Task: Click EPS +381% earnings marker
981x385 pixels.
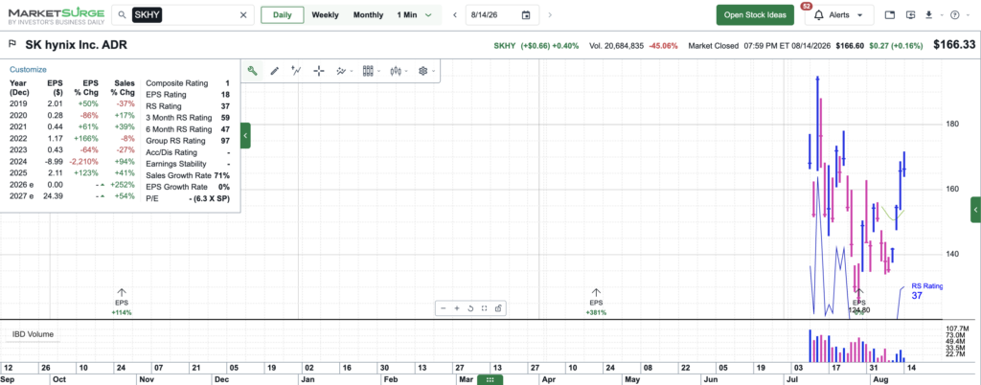Action: click(x=596, y=302)
